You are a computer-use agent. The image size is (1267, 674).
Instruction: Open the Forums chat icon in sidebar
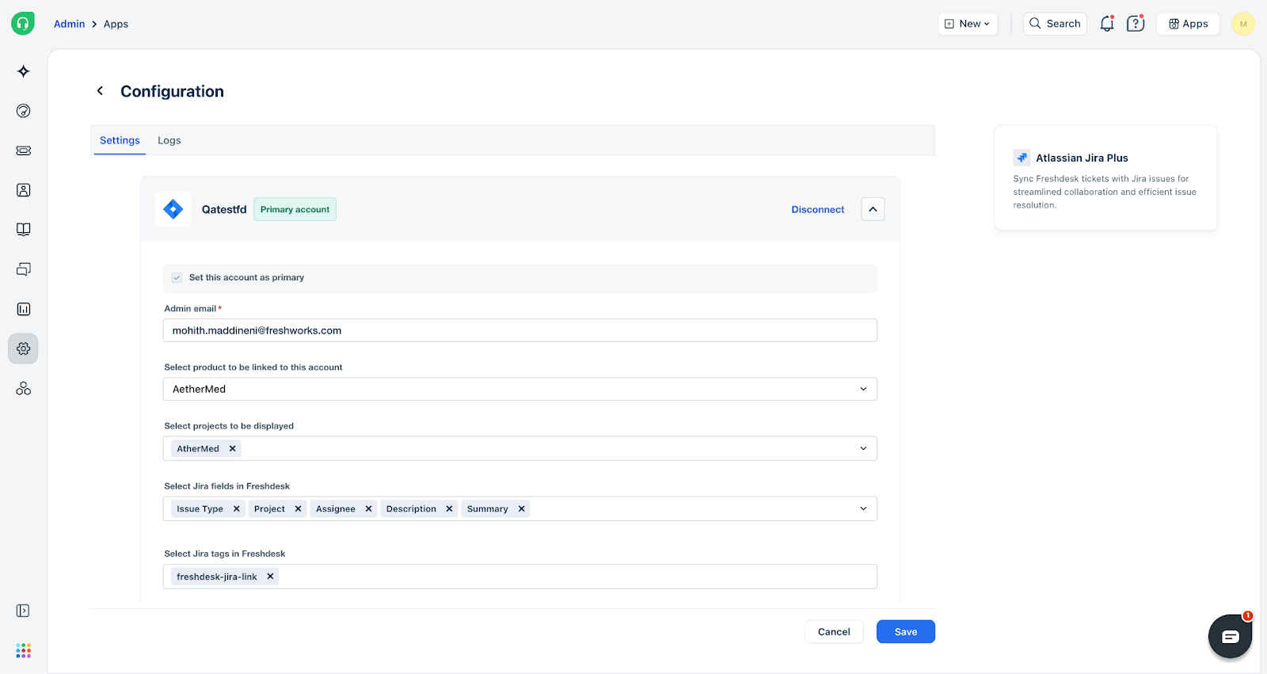click(x=24, y=269)
